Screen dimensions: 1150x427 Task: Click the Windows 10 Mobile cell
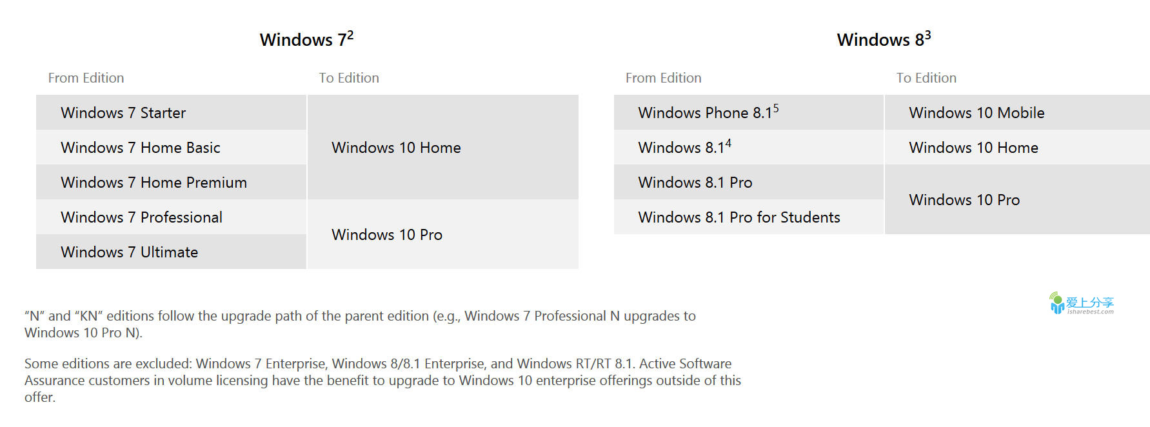tap(1017, 112)
